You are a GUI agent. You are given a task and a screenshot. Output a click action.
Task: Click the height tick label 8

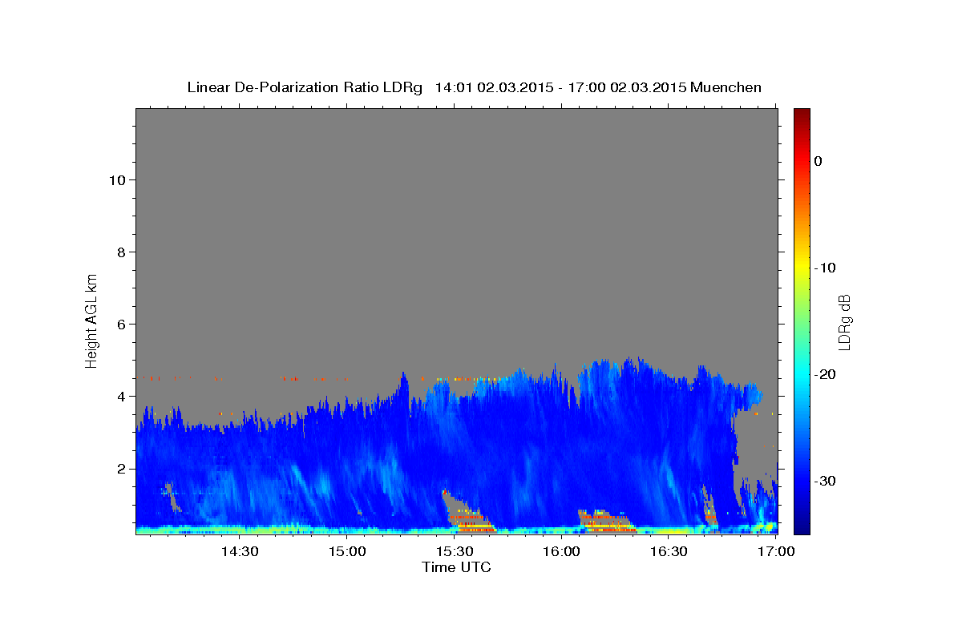pyautogui.click(x=119, y=252)
